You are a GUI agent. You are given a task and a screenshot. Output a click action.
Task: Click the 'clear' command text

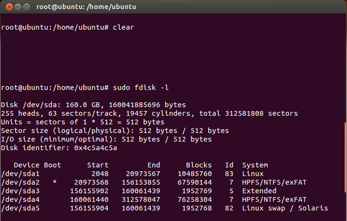pyautogui.click(x=123, y=27)
